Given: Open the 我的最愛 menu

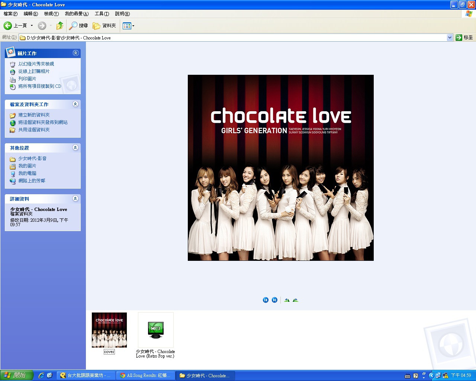Looking at the screenshot, I should pyautogui.click(x=77, y=14).
